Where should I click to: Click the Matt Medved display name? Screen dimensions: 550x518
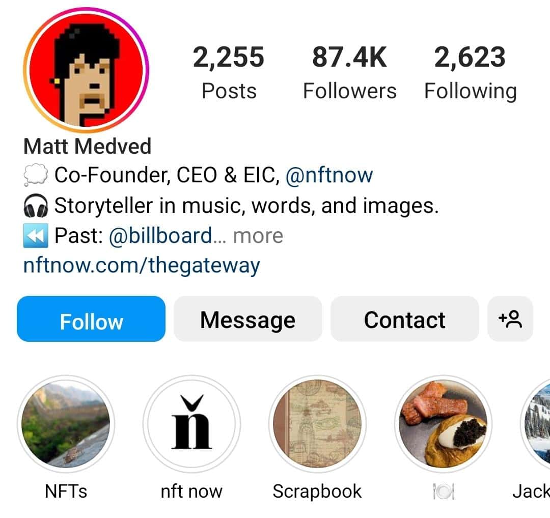pyautogui.click(x=88, y=146)
